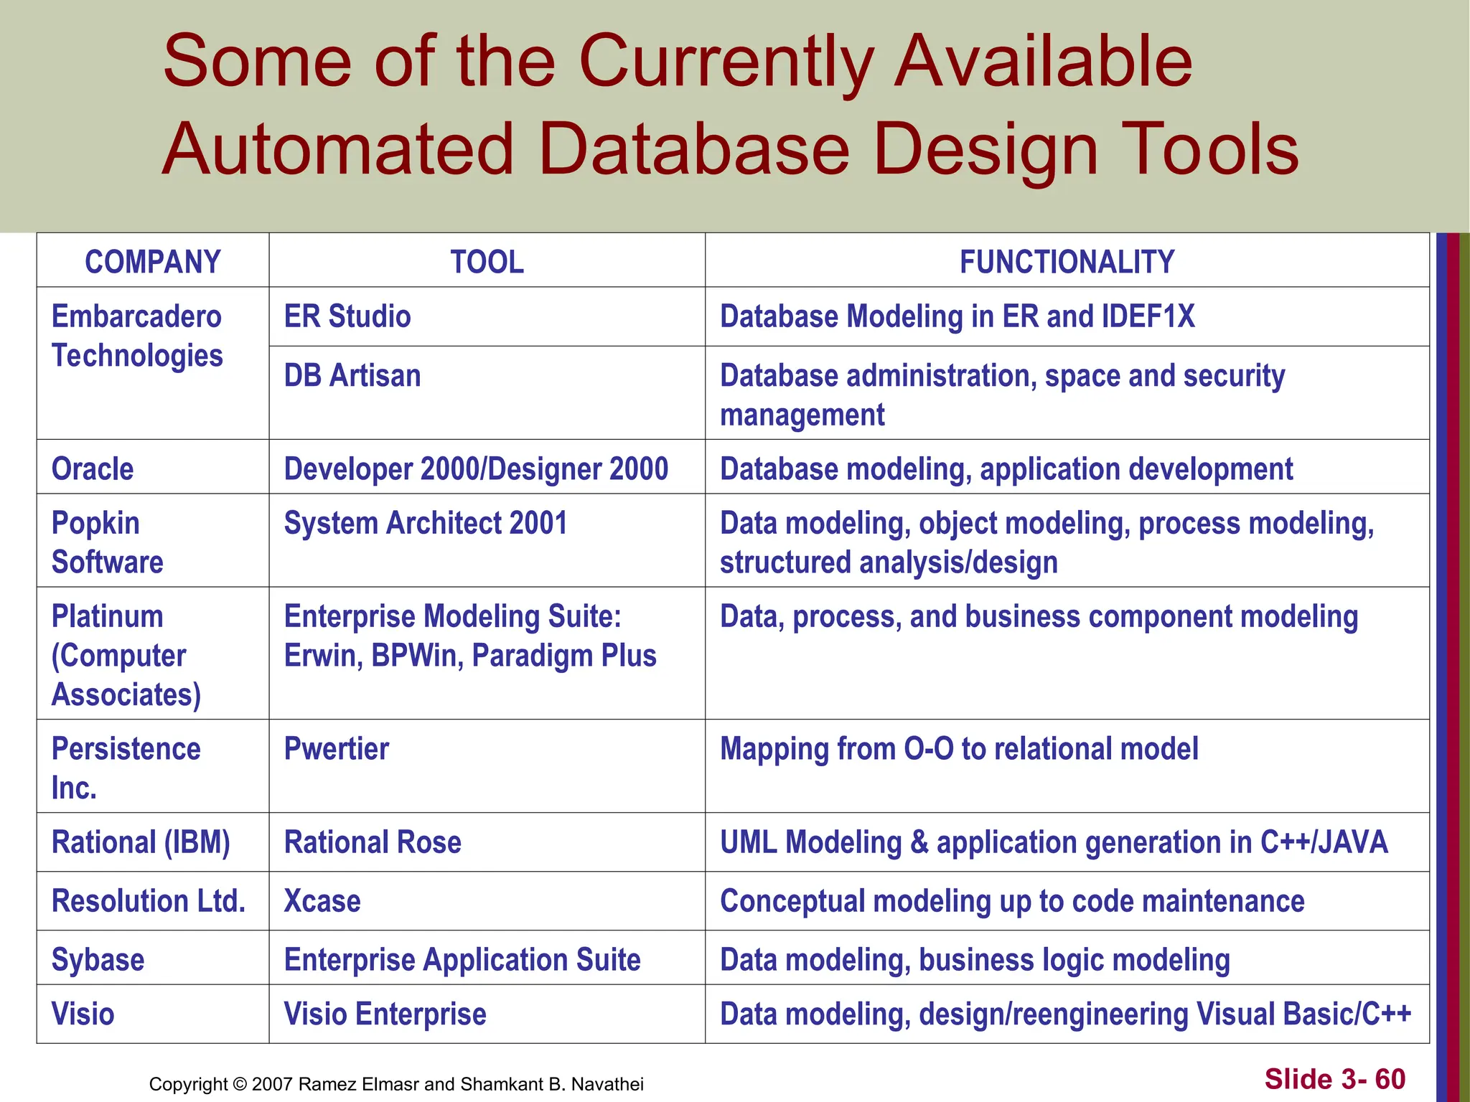1470x1102 pixels.
Task: Click 'Developer 2000/Designer 2000' cell
Action: (487, 466)
